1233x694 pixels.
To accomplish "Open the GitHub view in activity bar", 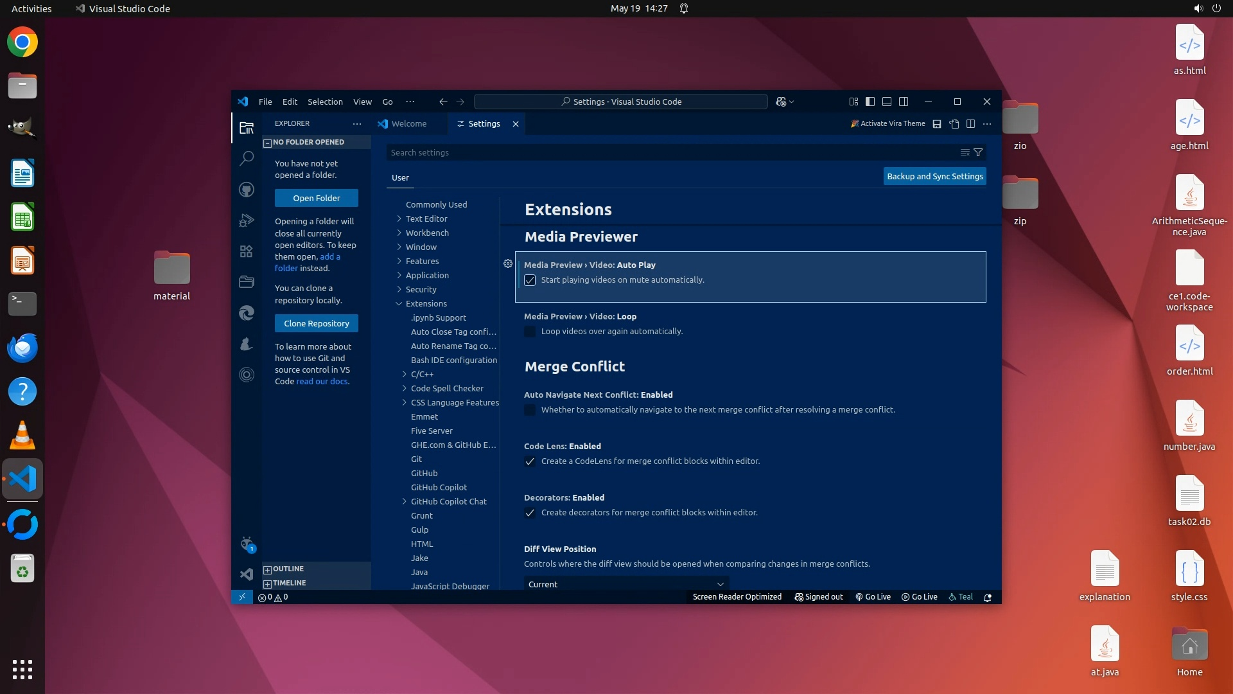I will tap(247, 190).
